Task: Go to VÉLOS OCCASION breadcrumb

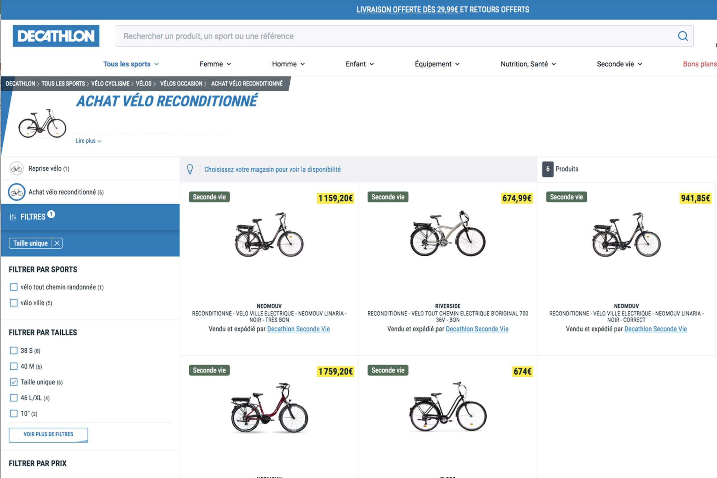Action: click(x=181, y=83)
